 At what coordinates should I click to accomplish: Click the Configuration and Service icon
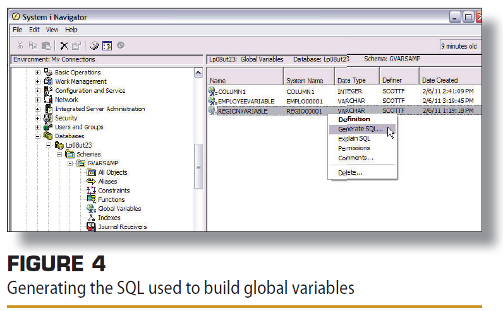pos(48,90)
